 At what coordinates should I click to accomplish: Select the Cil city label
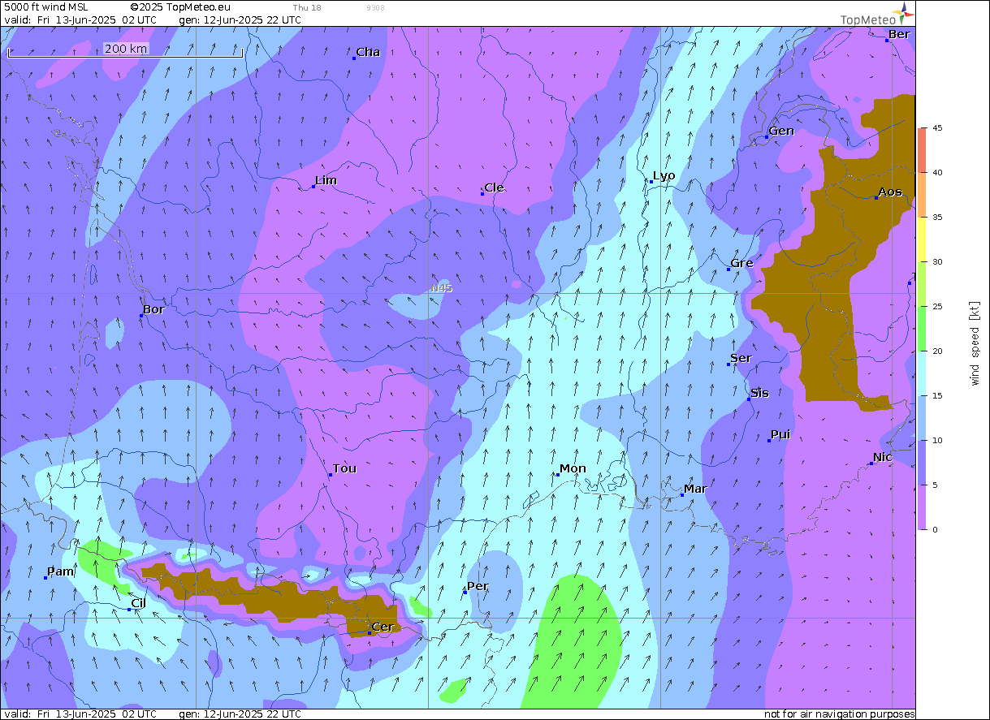click(138, 603)
